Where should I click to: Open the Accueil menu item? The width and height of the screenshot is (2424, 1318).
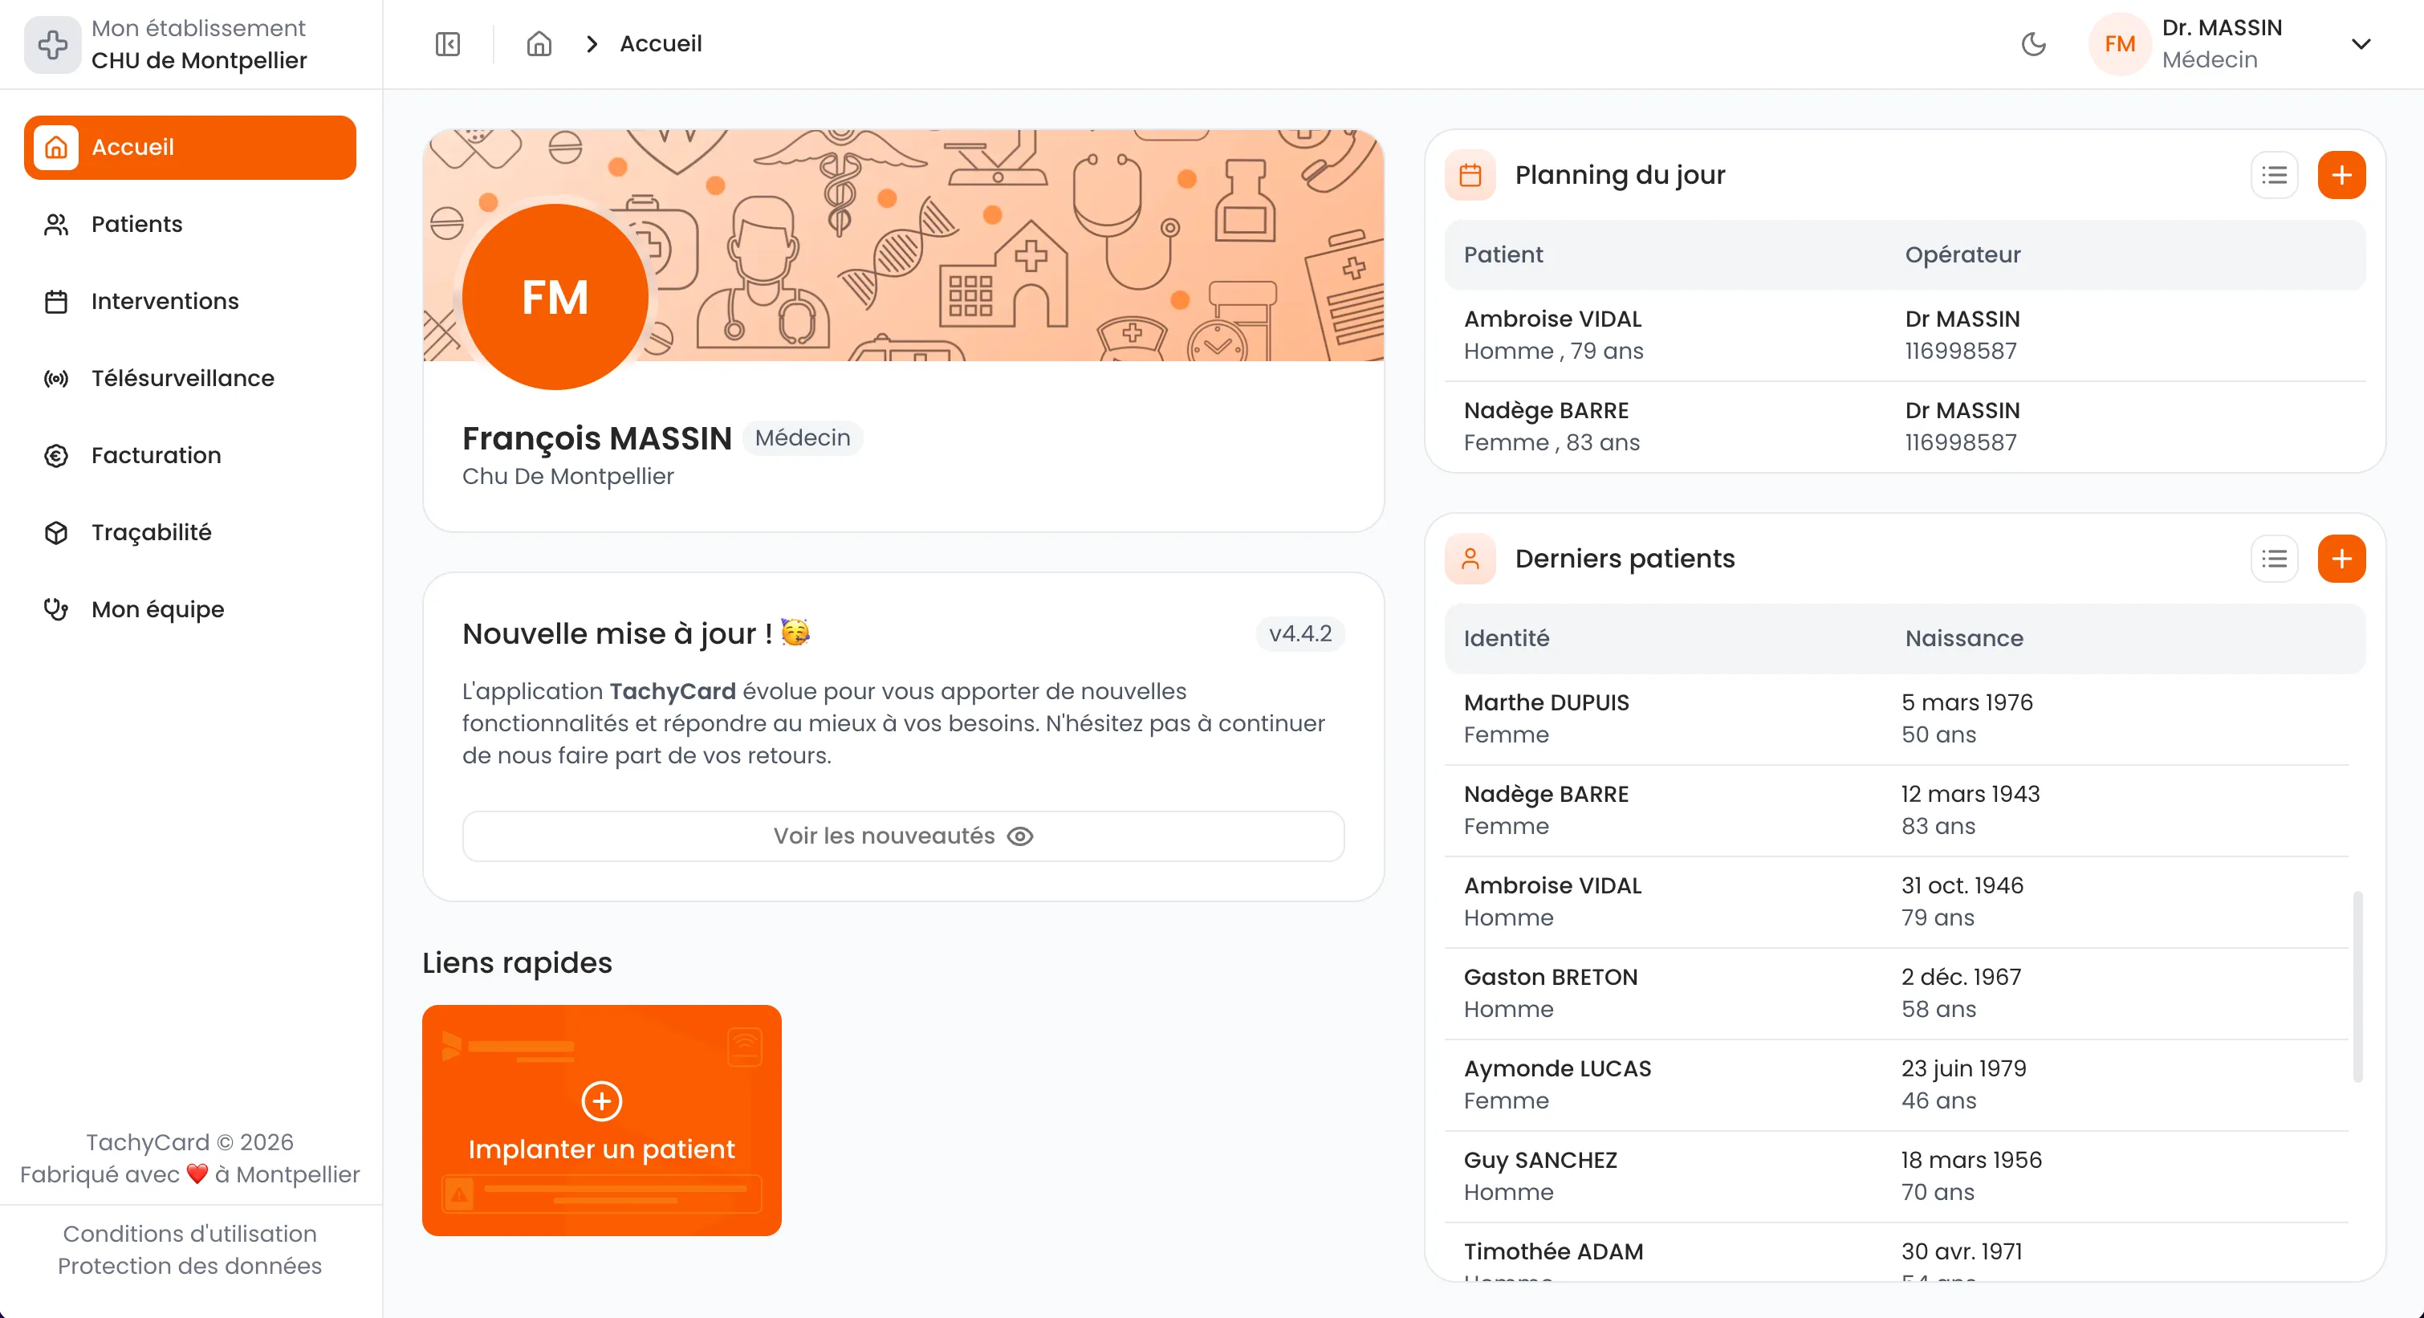pos(190,148)
